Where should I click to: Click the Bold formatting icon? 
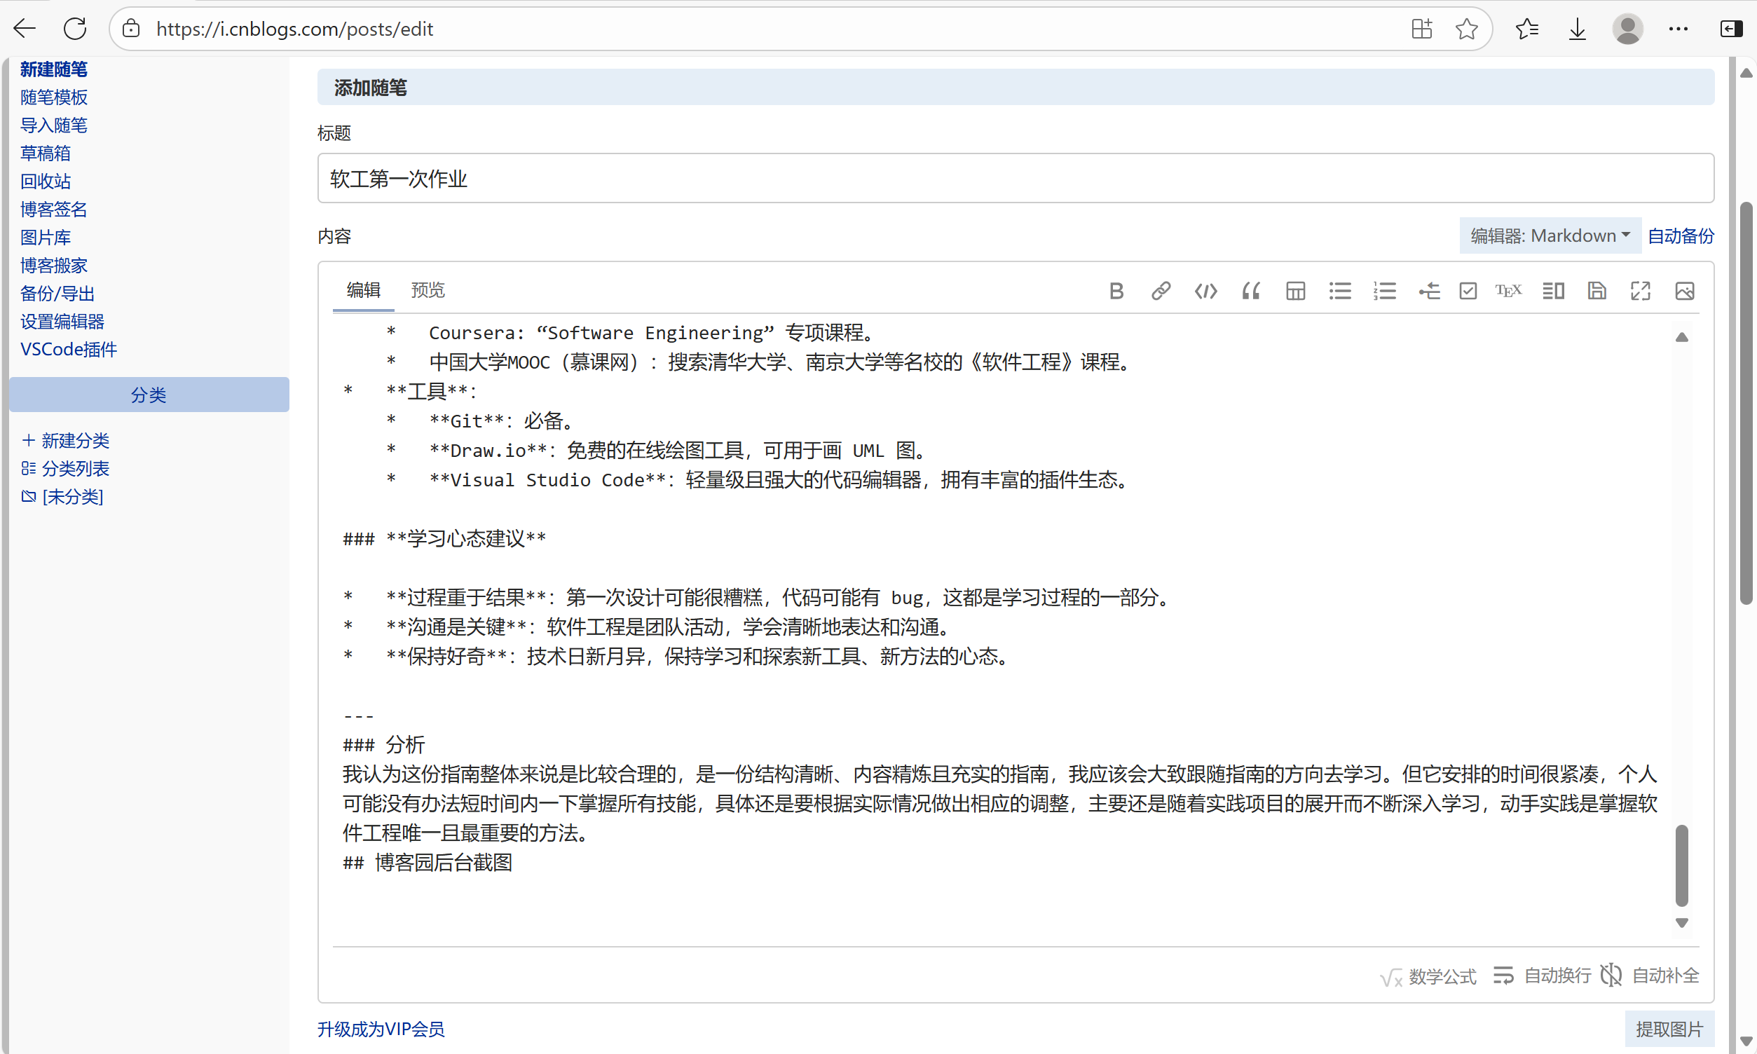tap(1116, 291)
